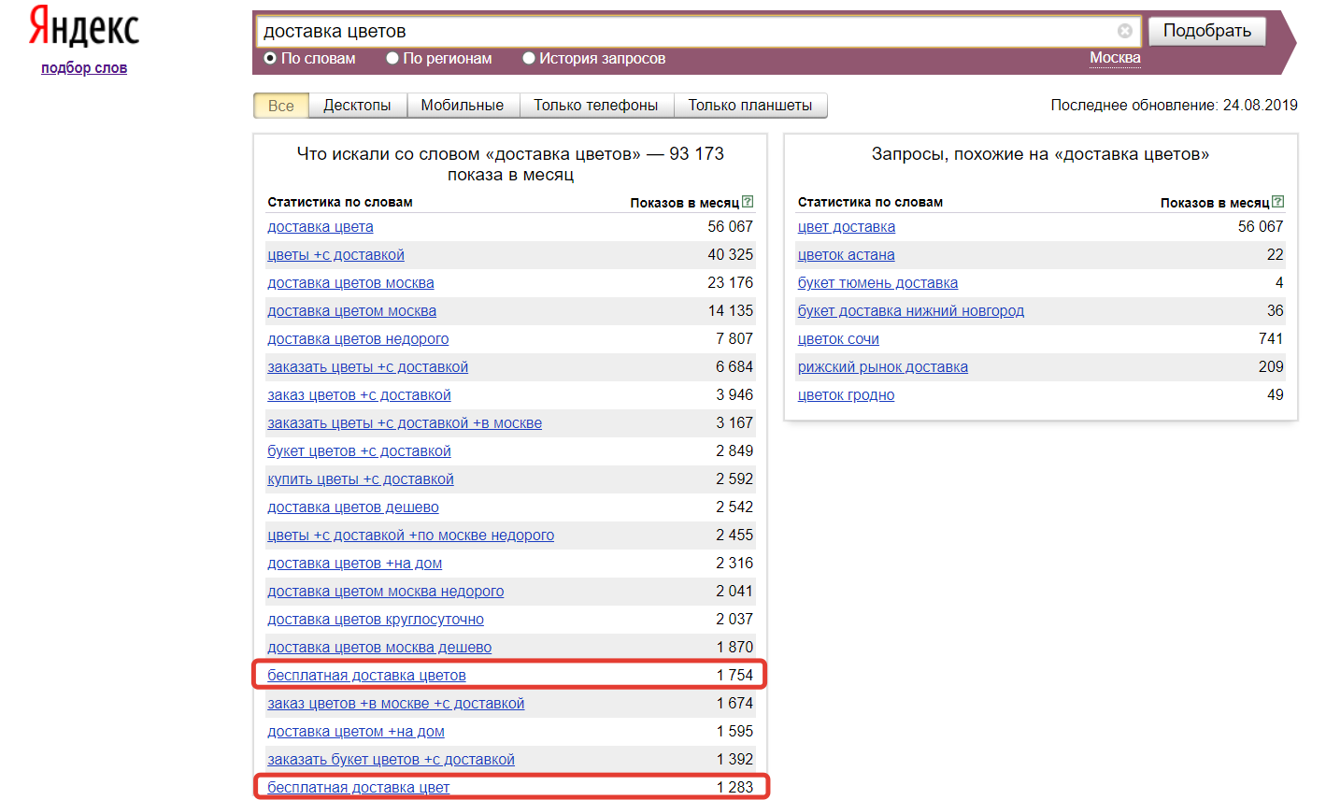Open the 'подбор слов' link
The image size is (1326, 800).
coord(84,67)
